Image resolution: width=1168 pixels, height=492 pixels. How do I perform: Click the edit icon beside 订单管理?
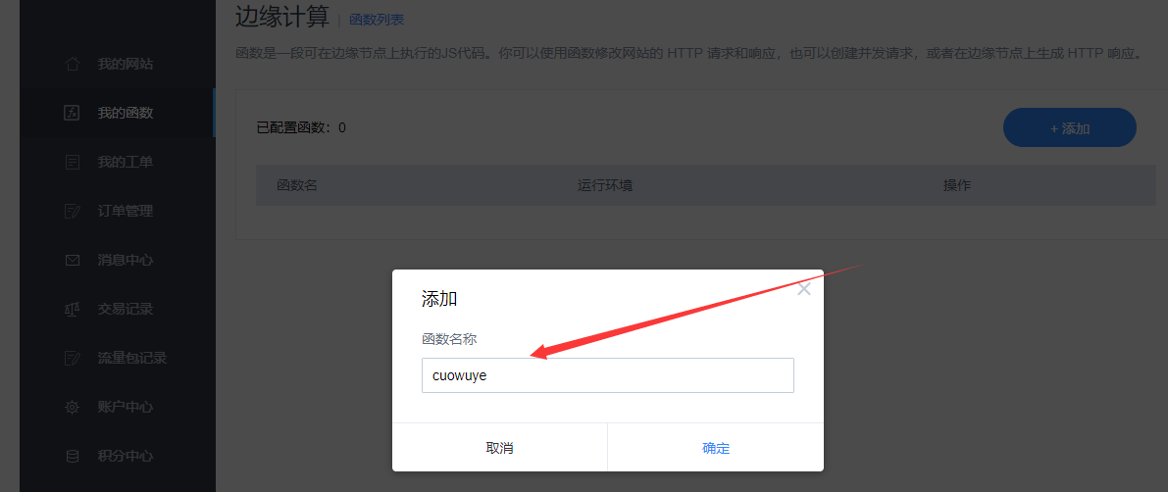coord(73,212)
